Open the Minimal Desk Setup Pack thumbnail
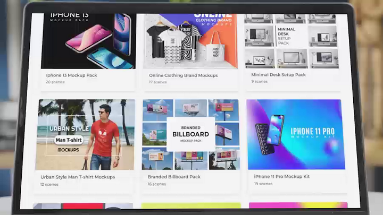383x215 pixels. click(x=292, y=41)
